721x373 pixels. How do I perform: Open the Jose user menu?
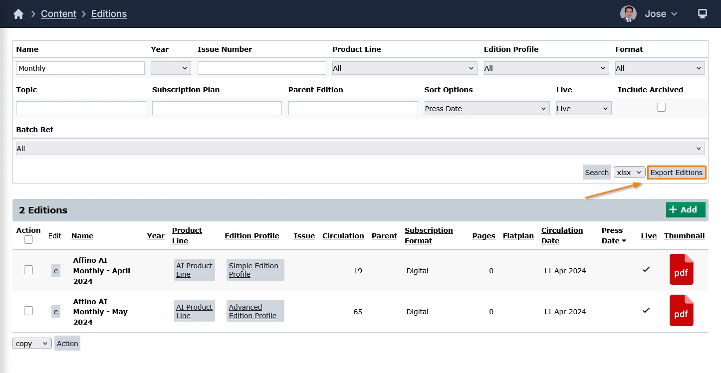[x=661, y=14]
